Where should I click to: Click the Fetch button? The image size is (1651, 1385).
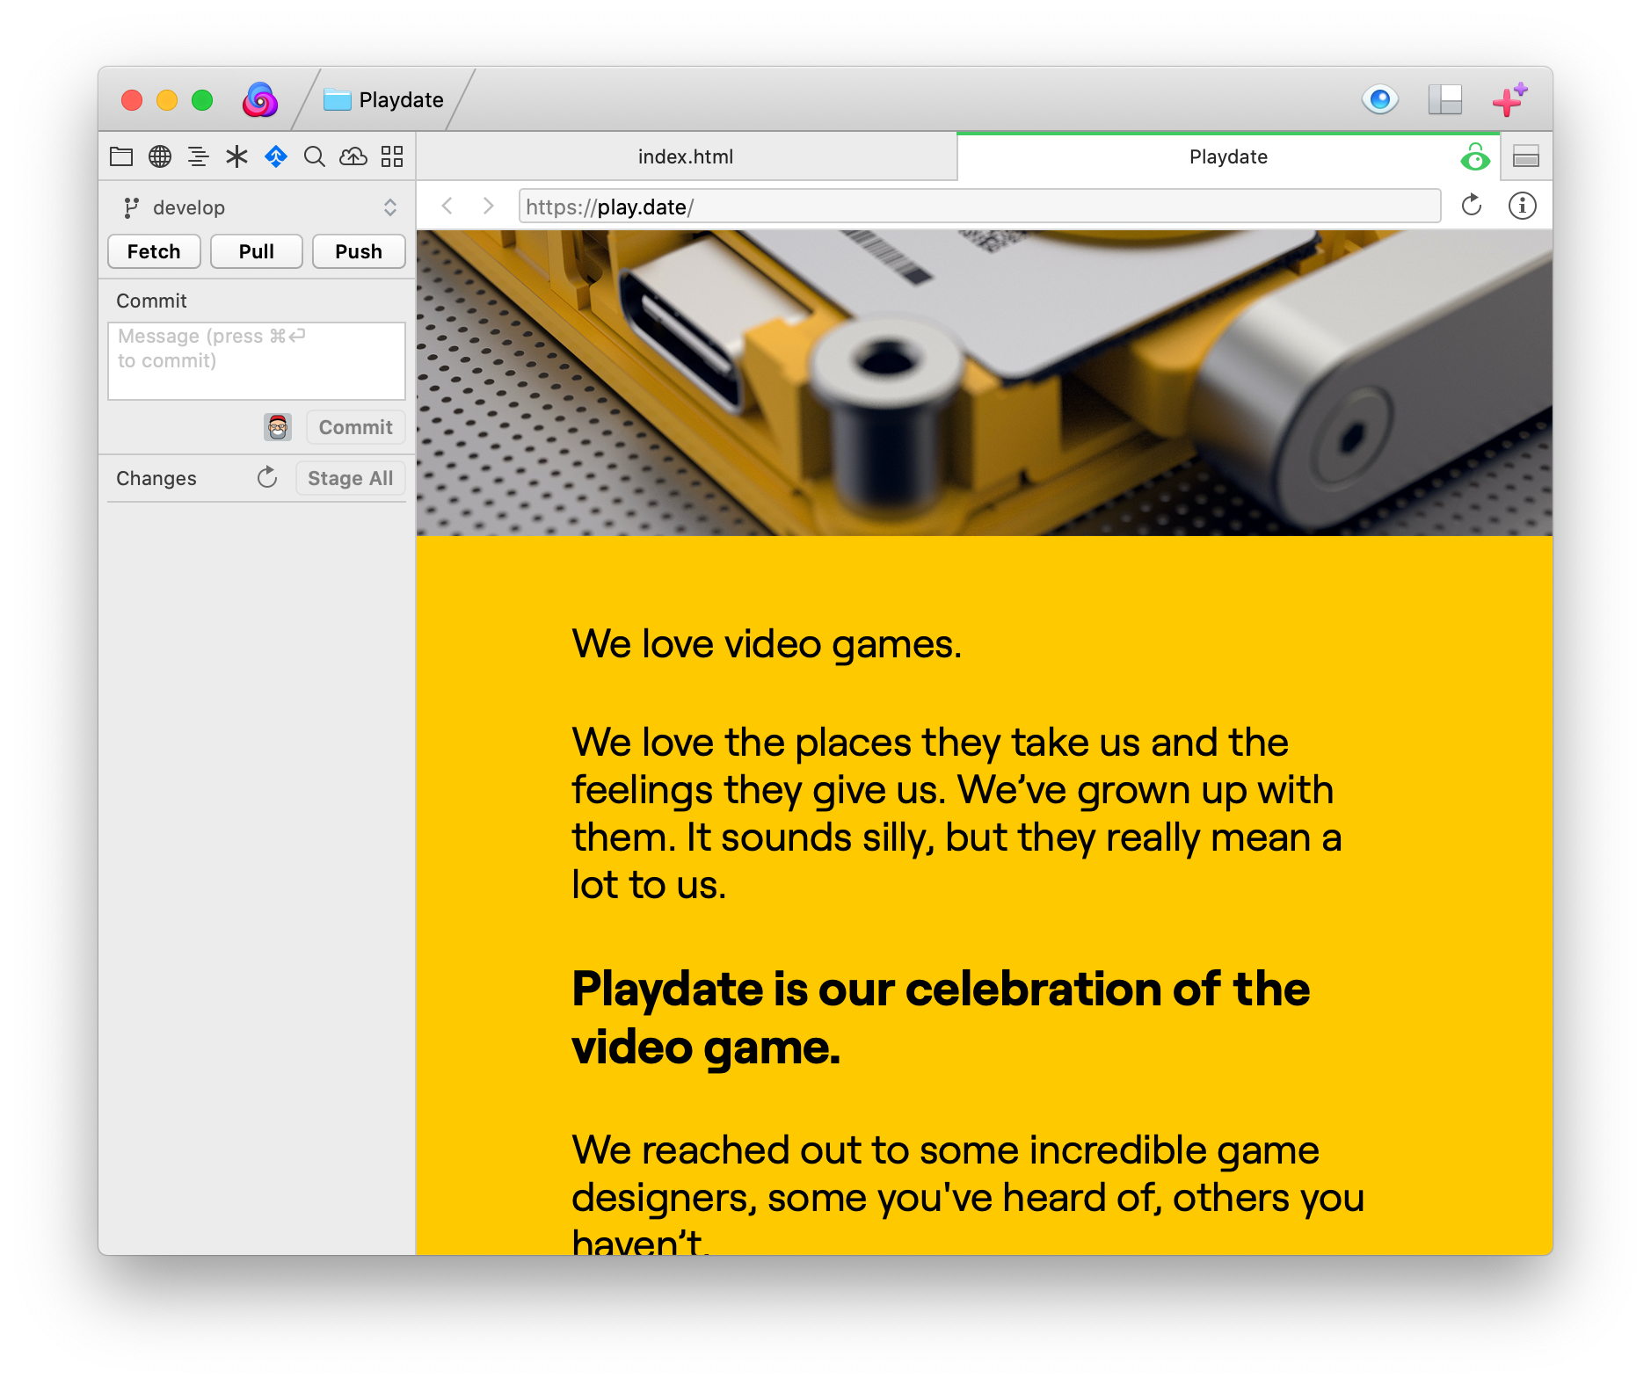point(154,251)
